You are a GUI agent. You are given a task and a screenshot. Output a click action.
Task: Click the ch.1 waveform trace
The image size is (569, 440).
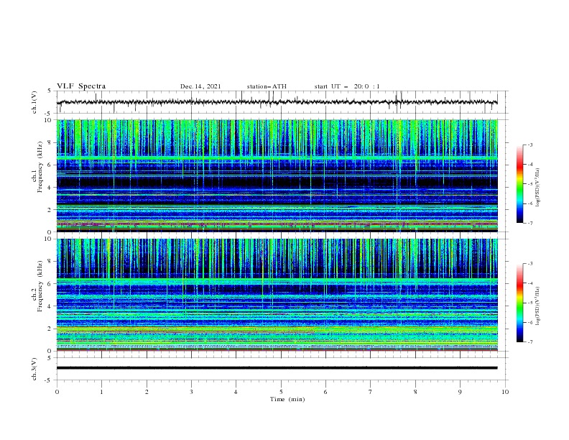(x=277, y=102)
